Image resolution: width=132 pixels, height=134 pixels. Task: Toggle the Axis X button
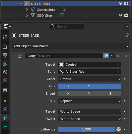[68, 86]
